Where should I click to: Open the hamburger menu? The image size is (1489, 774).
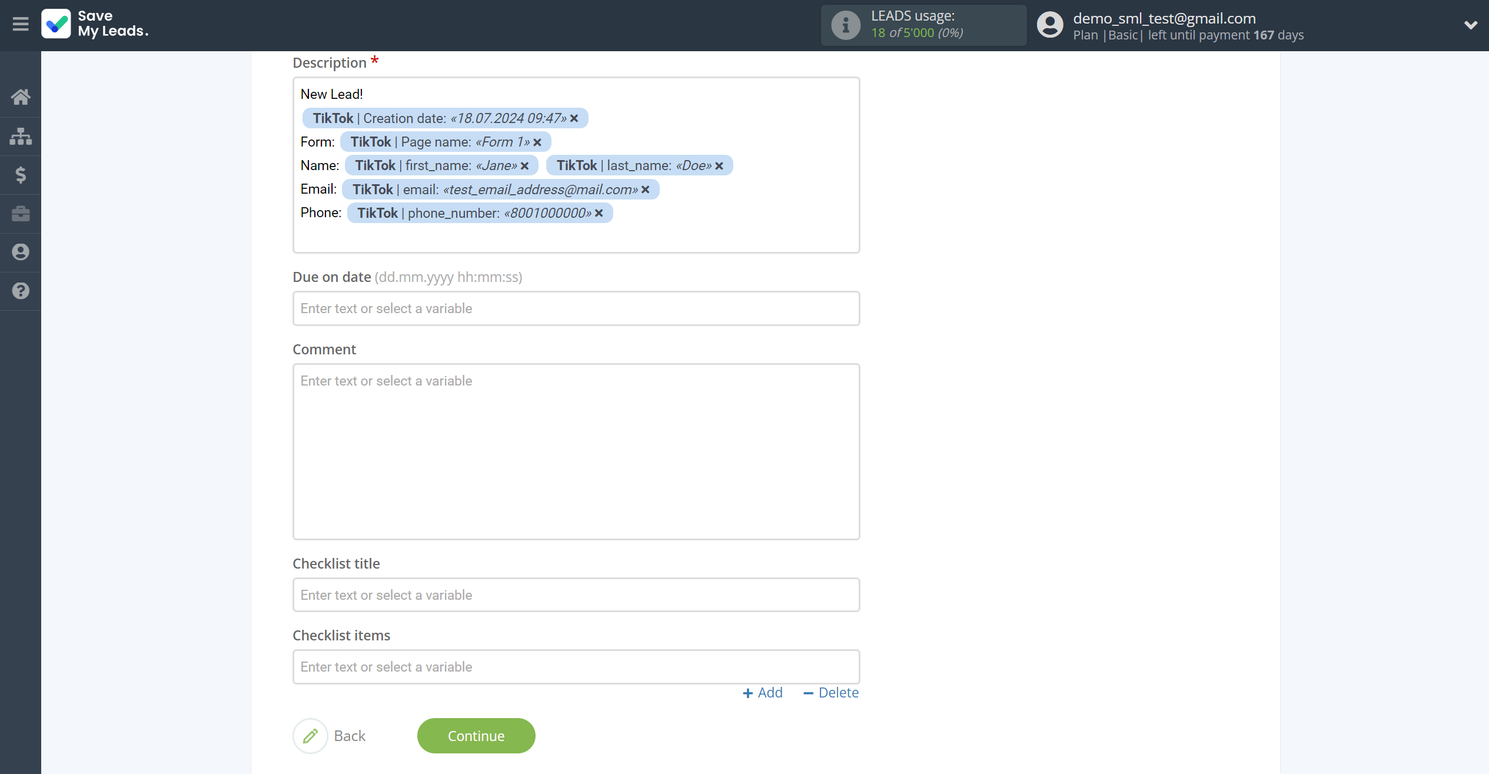point(21,24)
